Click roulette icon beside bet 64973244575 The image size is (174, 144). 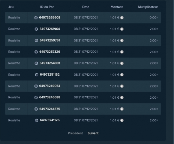36,109
